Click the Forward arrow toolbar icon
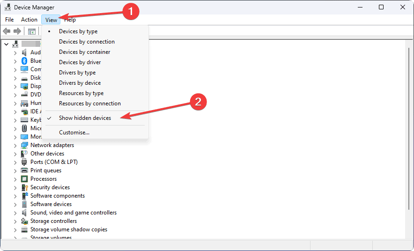This screenshot has width=414, height=251. coord(17,31)
